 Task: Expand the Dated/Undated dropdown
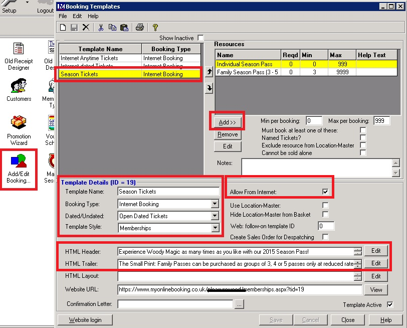[x=215, y=216]
